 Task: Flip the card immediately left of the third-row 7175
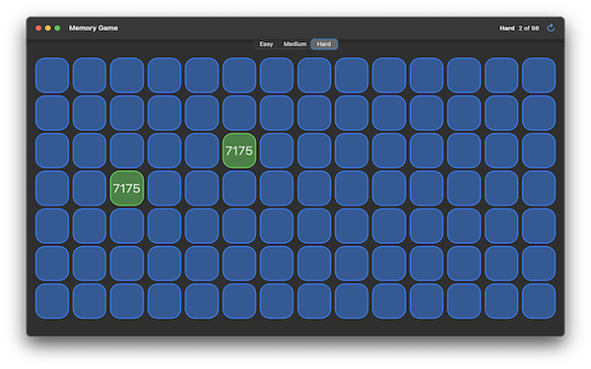(x=202, y=151)
